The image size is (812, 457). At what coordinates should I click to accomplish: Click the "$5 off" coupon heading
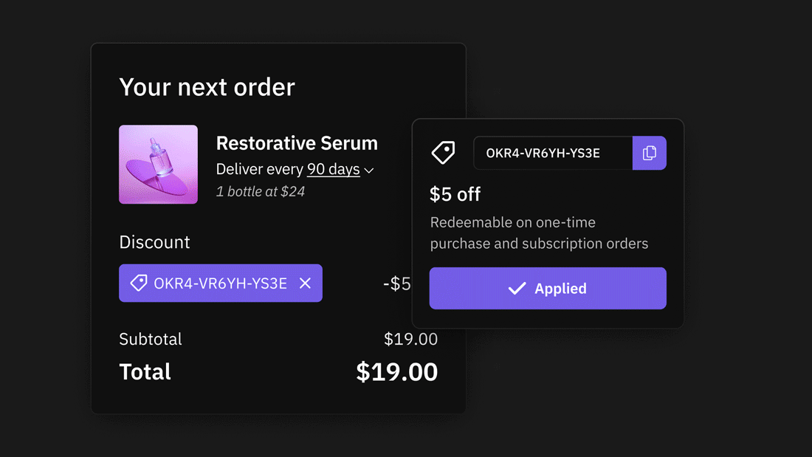[455, 194]
